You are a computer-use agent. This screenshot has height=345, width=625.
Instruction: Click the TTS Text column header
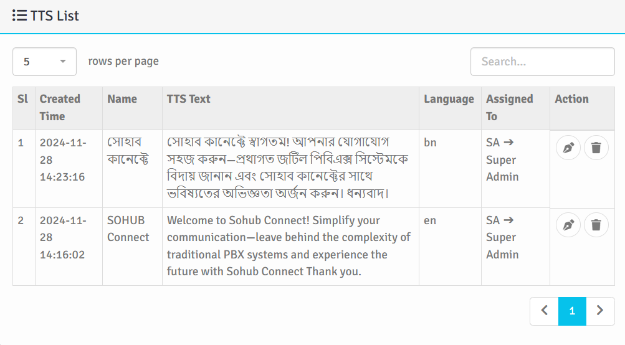point(189,99)
